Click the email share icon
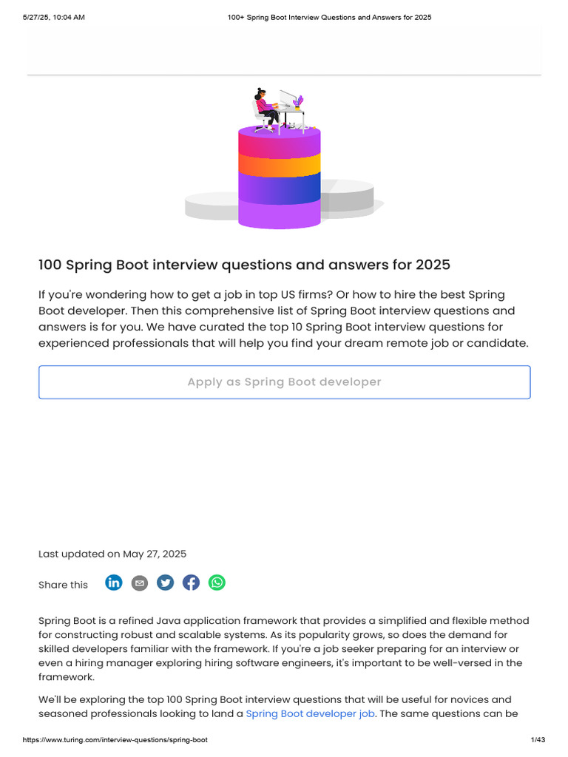The height and width of the screenshot is (757, 568). point(140,583)
